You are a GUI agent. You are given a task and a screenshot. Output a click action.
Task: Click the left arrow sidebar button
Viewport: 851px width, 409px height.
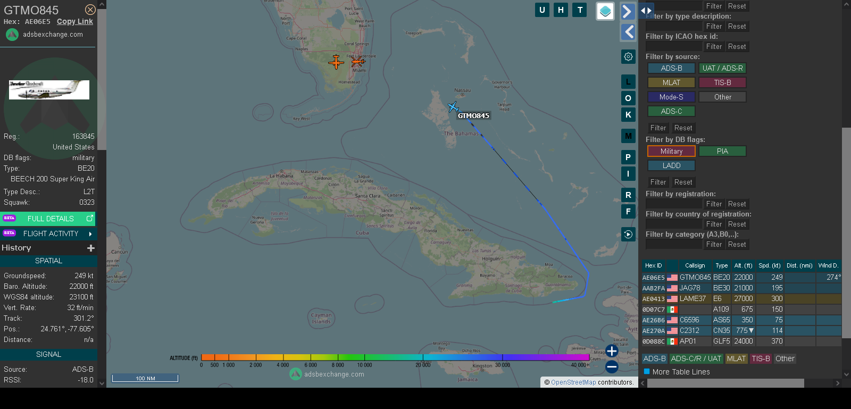pos(628,32)
